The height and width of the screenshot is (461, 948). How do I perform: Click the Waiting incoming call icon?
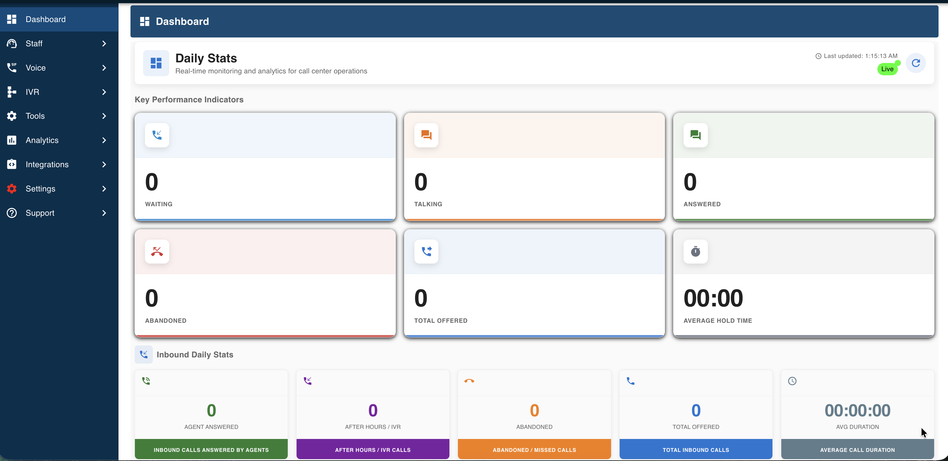(x=157, y=135)
